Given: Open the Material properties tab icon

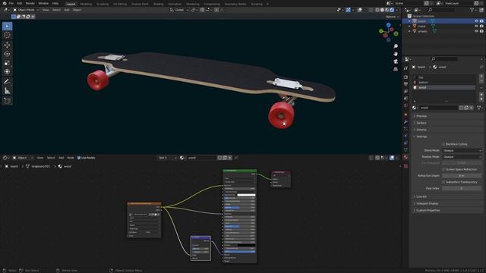Looking at the screenshot, I should [406, 157].
